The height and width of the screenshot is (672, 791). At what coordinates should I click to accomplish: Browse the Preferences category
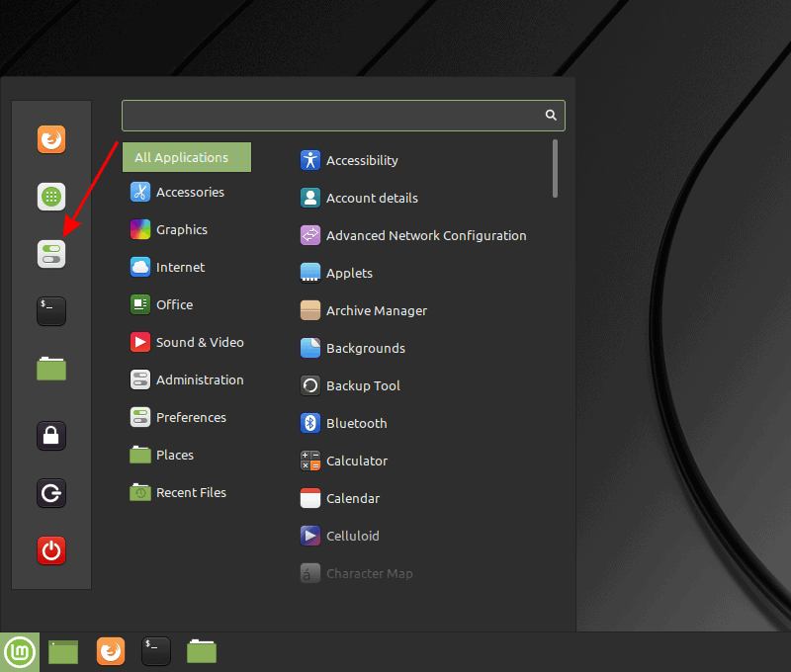191,417
